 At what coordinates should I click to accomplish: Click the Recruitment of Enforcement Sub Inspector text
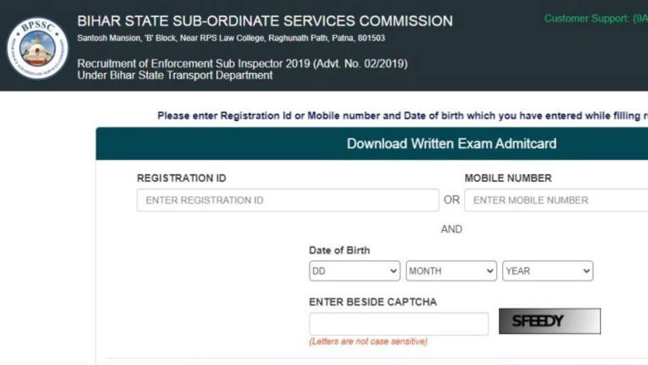pyautogui.click(x=242, y=64)
